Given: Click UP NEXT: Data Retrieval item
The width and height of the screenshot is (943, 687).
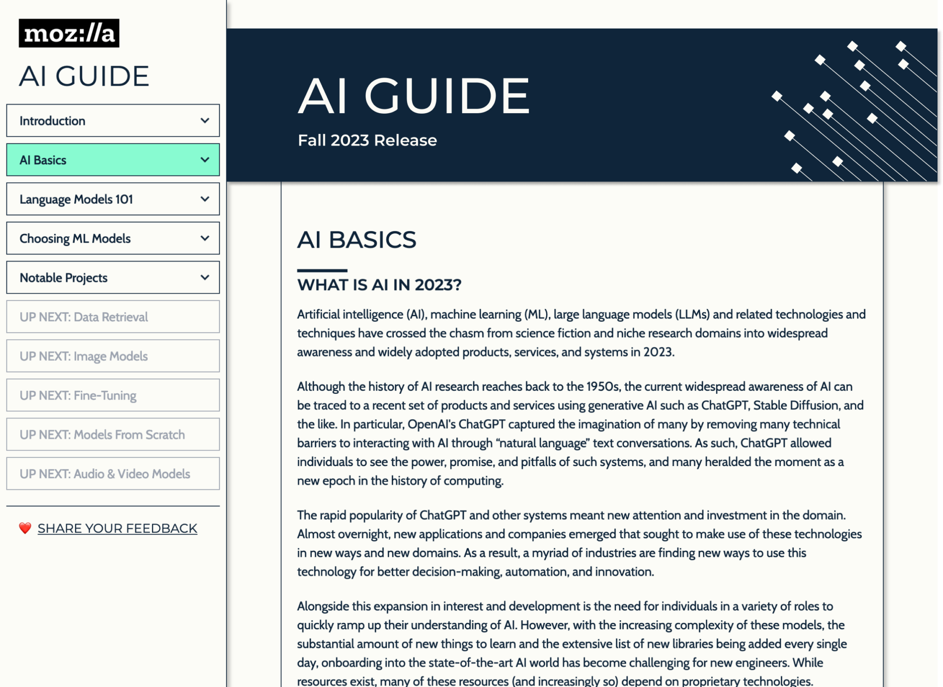Looking at the screenshot, I should click(x=92, y=317).
